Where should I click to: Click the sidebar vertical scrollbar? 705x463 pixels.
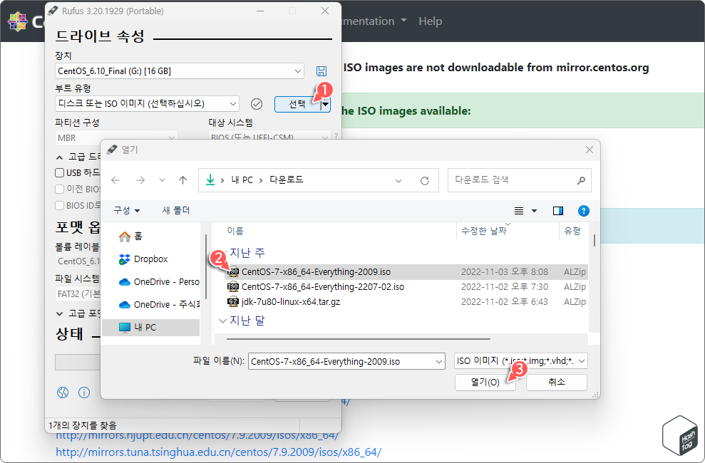click(206, 266)
